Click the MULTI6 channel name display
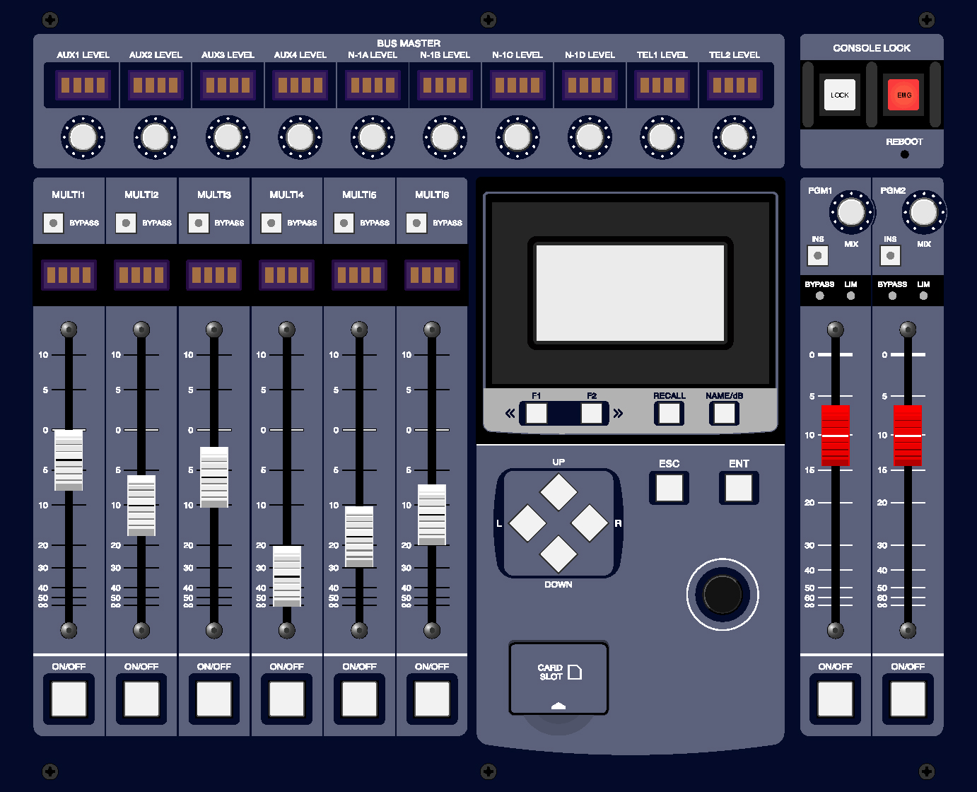 coord(432,275)
